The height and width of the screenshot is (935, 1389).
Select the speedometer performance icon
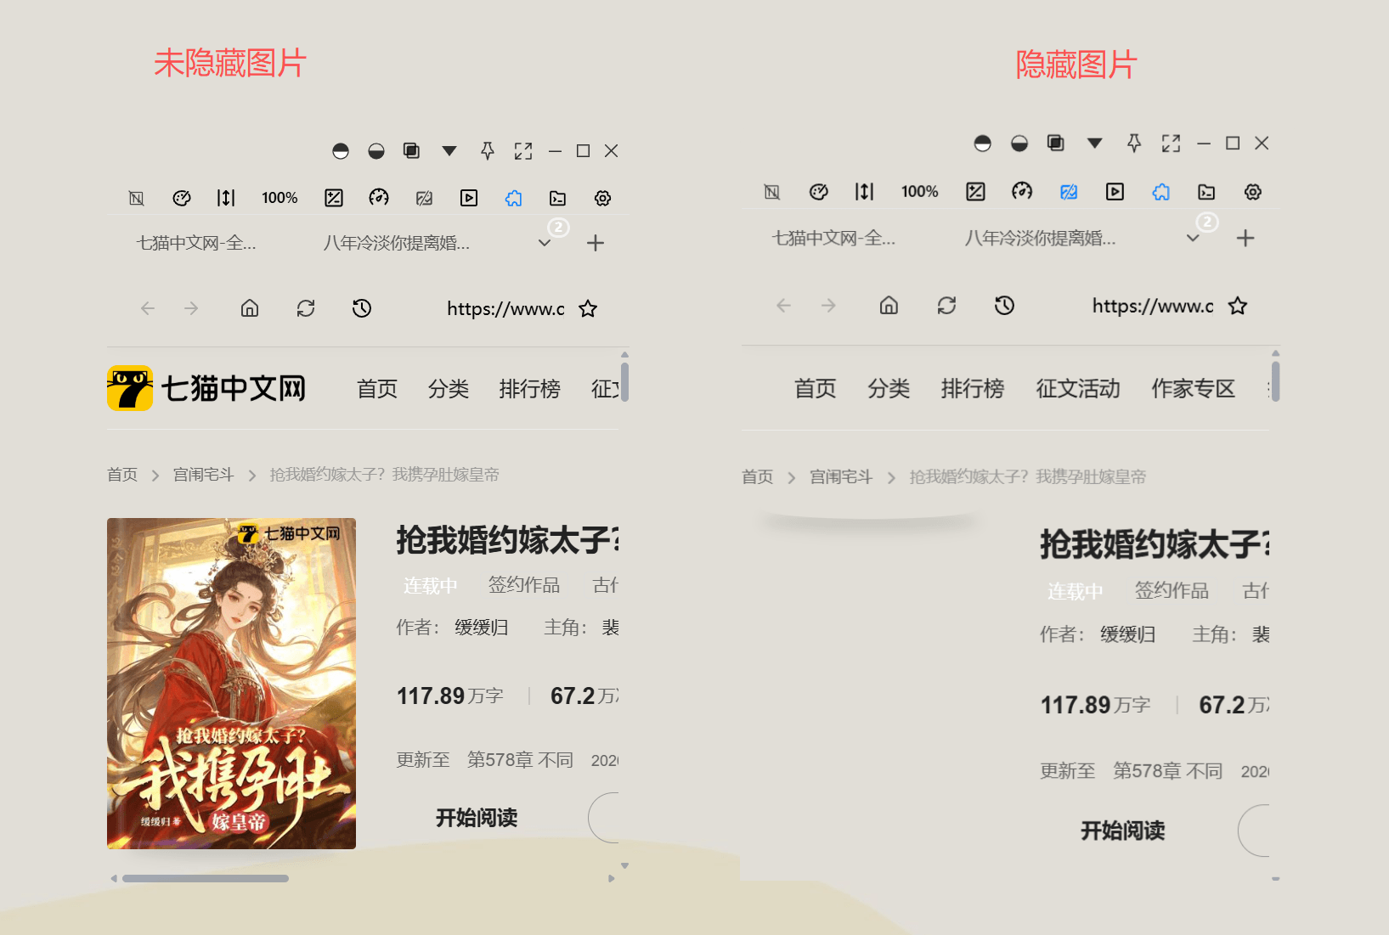[379, 198]
